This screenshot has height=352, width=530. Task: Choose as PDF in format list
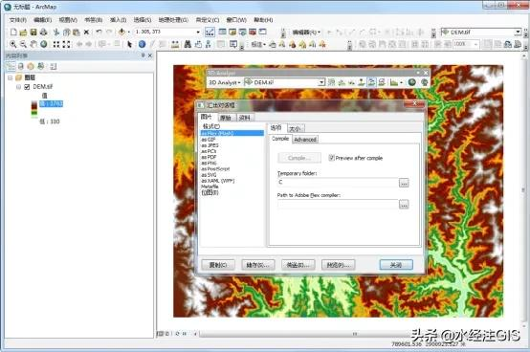(x=209, y=157)
